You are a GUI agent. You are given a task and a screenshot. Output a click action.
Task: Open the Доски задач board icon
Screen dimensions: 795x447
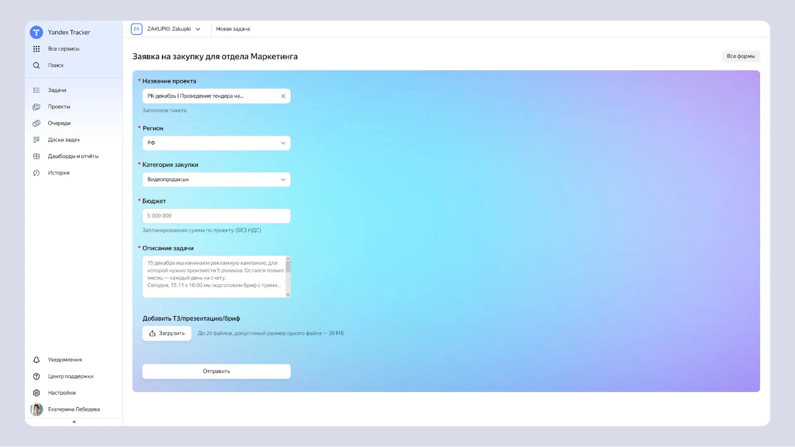click(x=36, y=140)
